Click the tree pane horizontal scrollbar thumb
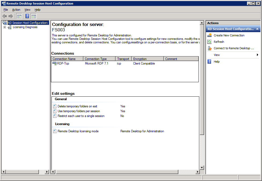The width and height of the screenshot is (262, 181). click(x=22, y=172)
